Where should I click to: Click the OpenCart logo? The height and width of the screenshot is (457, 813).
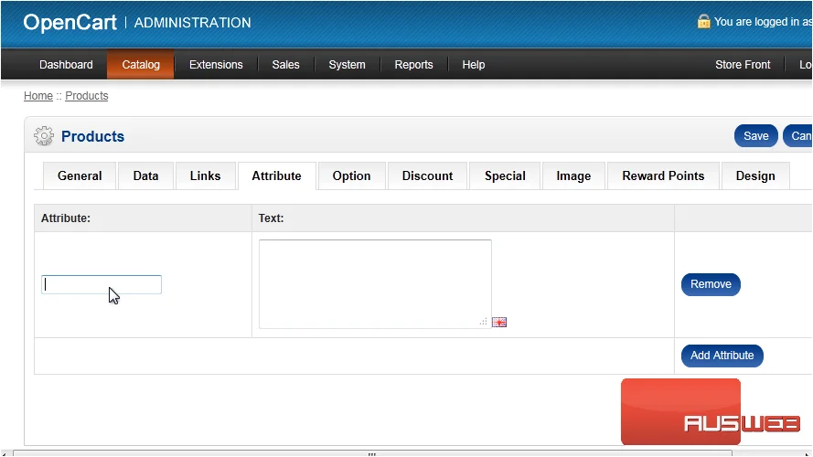(x=70, y=22)
